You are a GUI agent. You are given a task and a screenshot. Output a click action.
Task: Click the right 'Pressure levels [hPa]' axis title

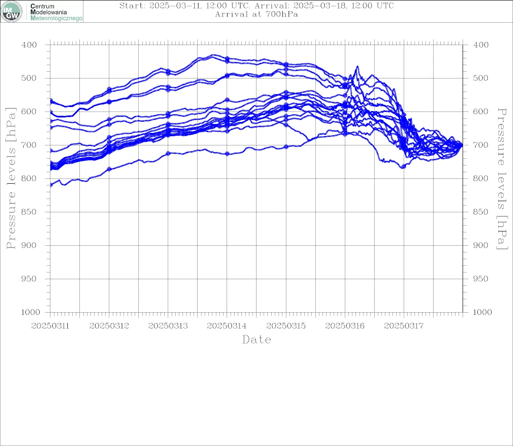pos(502,179)
